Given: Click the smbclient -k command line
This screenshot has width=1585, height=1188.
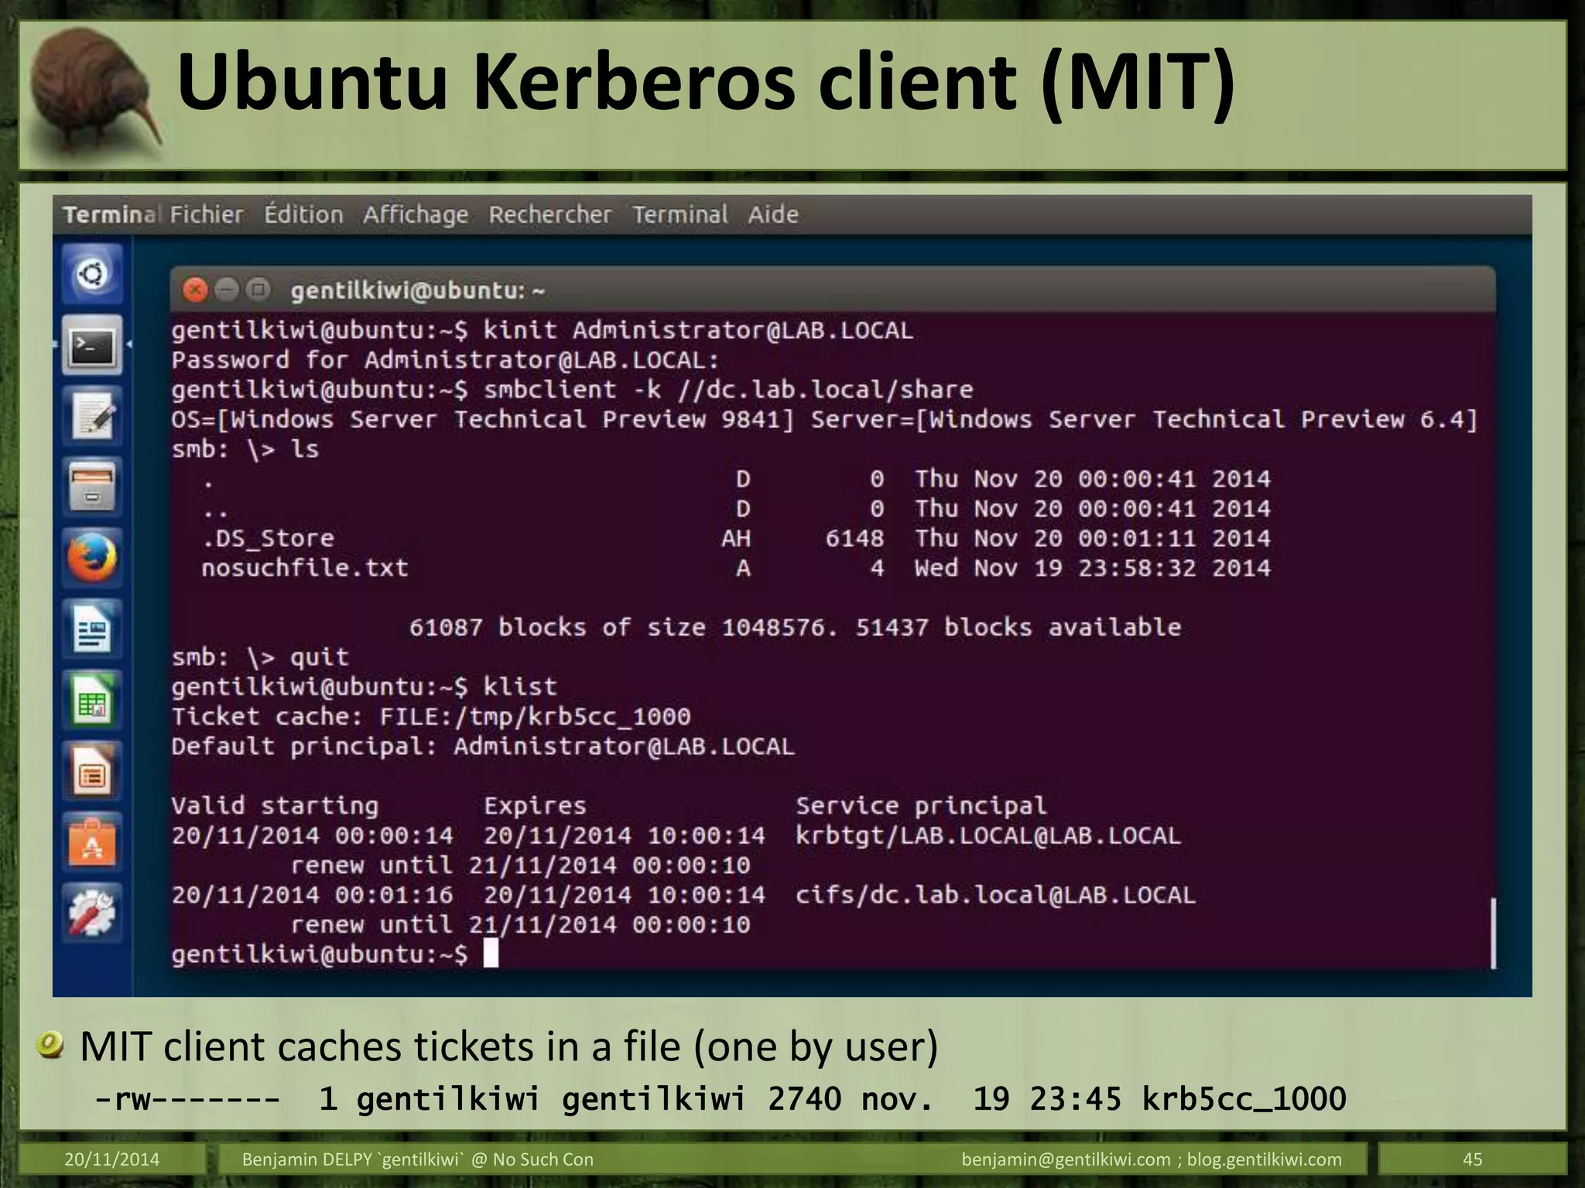Looking at the screenshot, I should (x=728, y=390).
